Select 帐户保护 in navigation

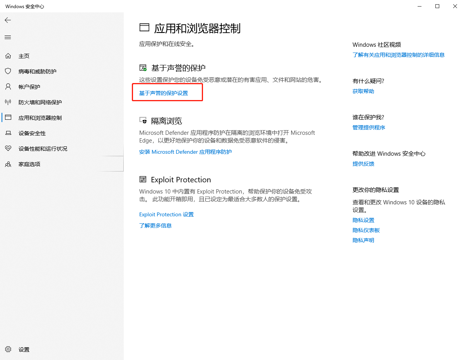coord(29,87)
